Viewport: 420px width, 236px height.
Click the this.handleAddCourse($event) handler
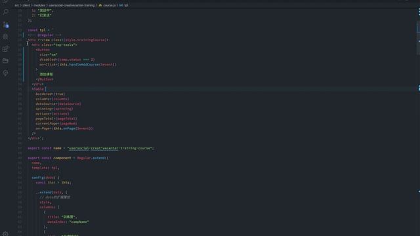click(x=87, y=64)
